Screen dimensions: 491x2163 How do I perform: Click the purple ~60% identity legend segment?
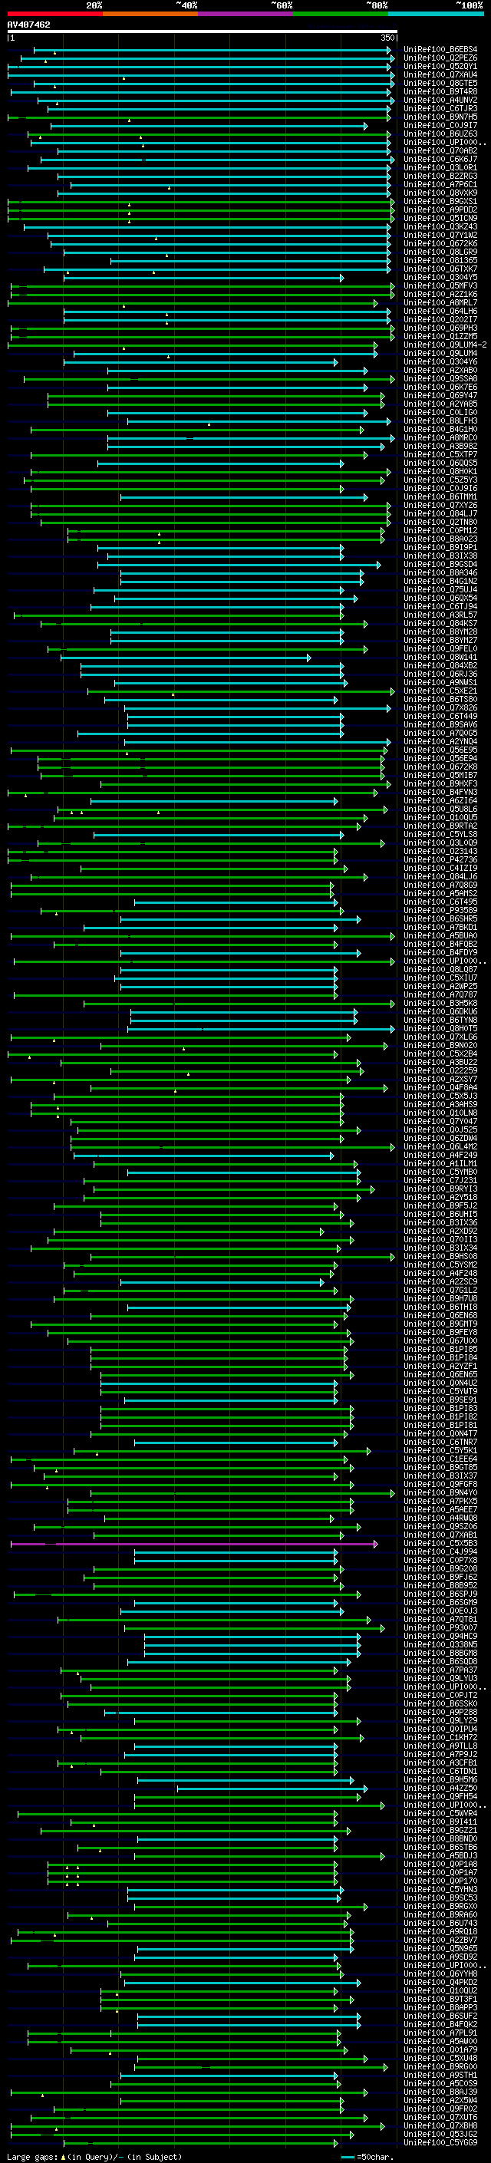click(x=245, y=14)
